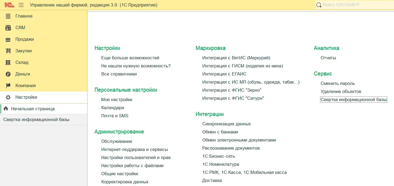
Task: Click the Закупки shopping cart icon
Action: 8,51
